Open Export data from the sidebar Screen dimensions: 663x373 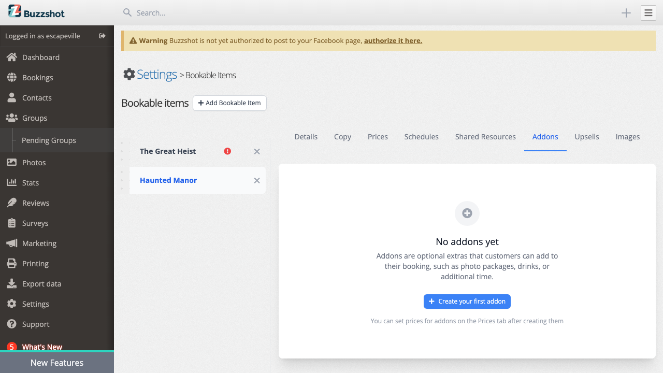pos(40,283)
